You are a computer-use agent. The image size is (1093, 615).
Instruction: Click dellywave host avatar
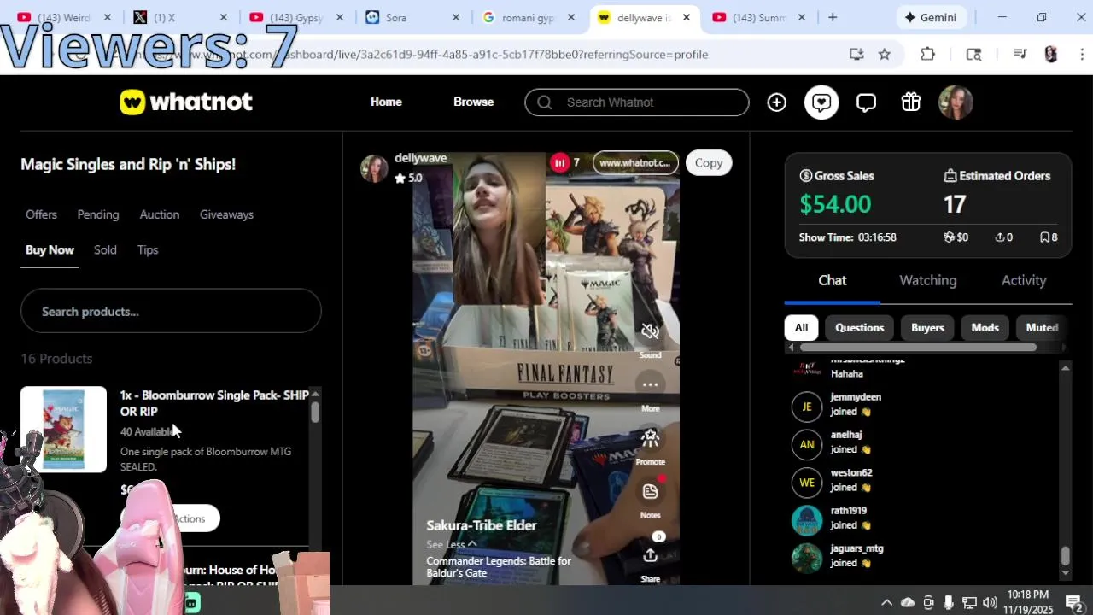(374, 168)
